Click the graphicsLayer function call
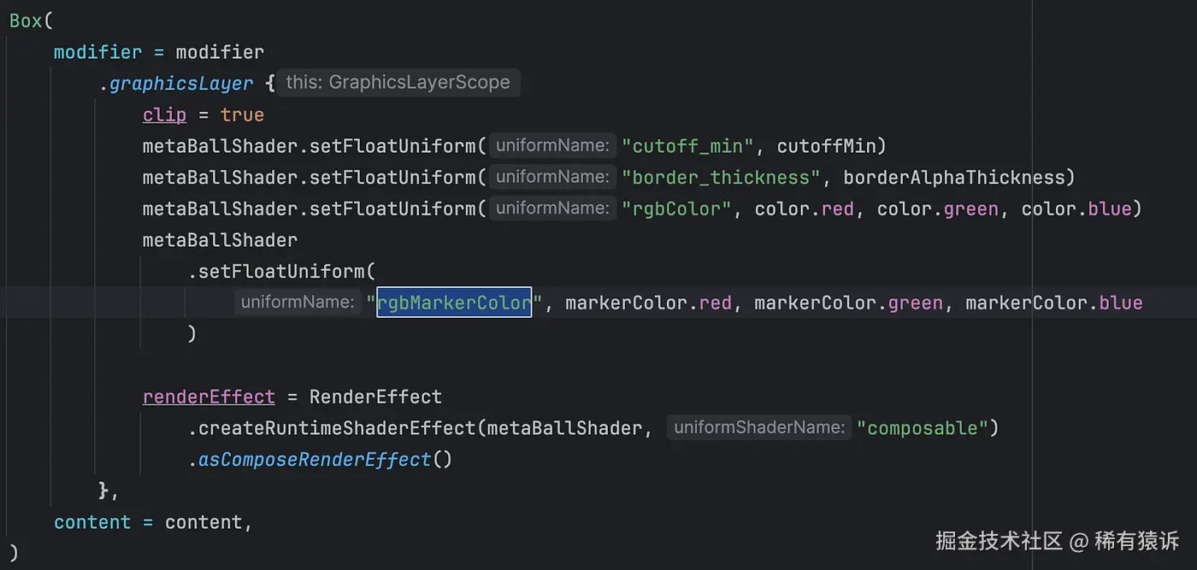1197x570 pixels. pos(181,84)
